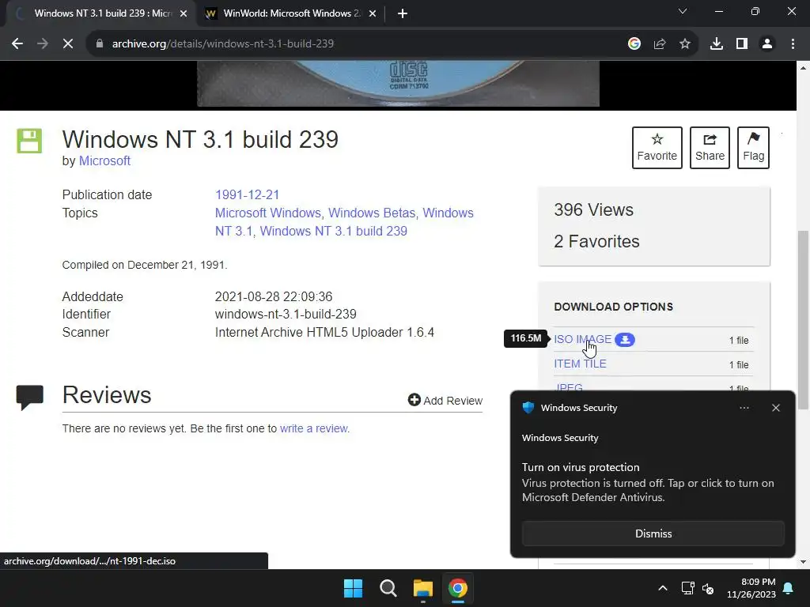Dismiss the Windows Security notification
The height and width of the screenshot is (607, 810).
tap(653, 533)
